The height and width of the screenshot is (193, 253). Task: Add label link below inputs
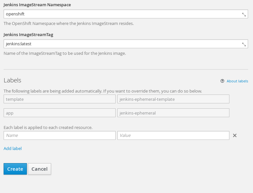pyautogui.click(x=12, y=148)
